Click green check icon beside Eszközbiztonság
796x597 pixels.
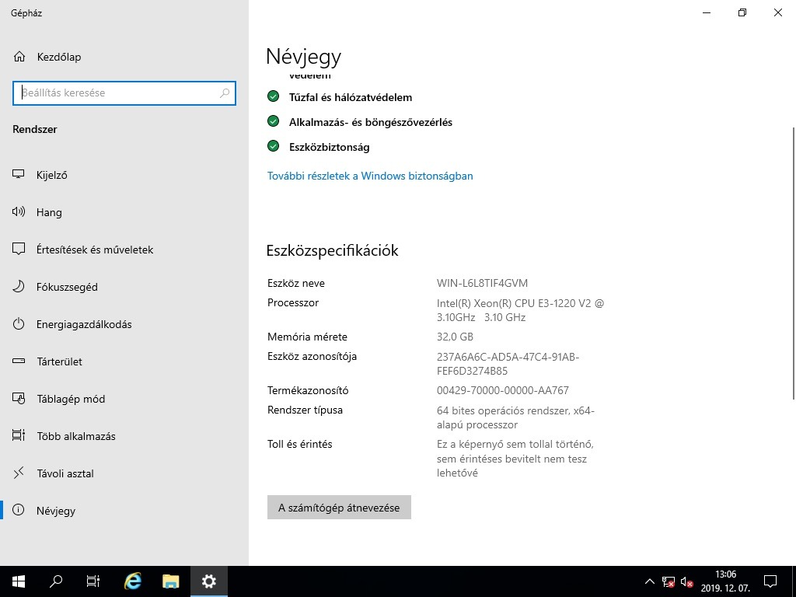[x=273, y=146]
